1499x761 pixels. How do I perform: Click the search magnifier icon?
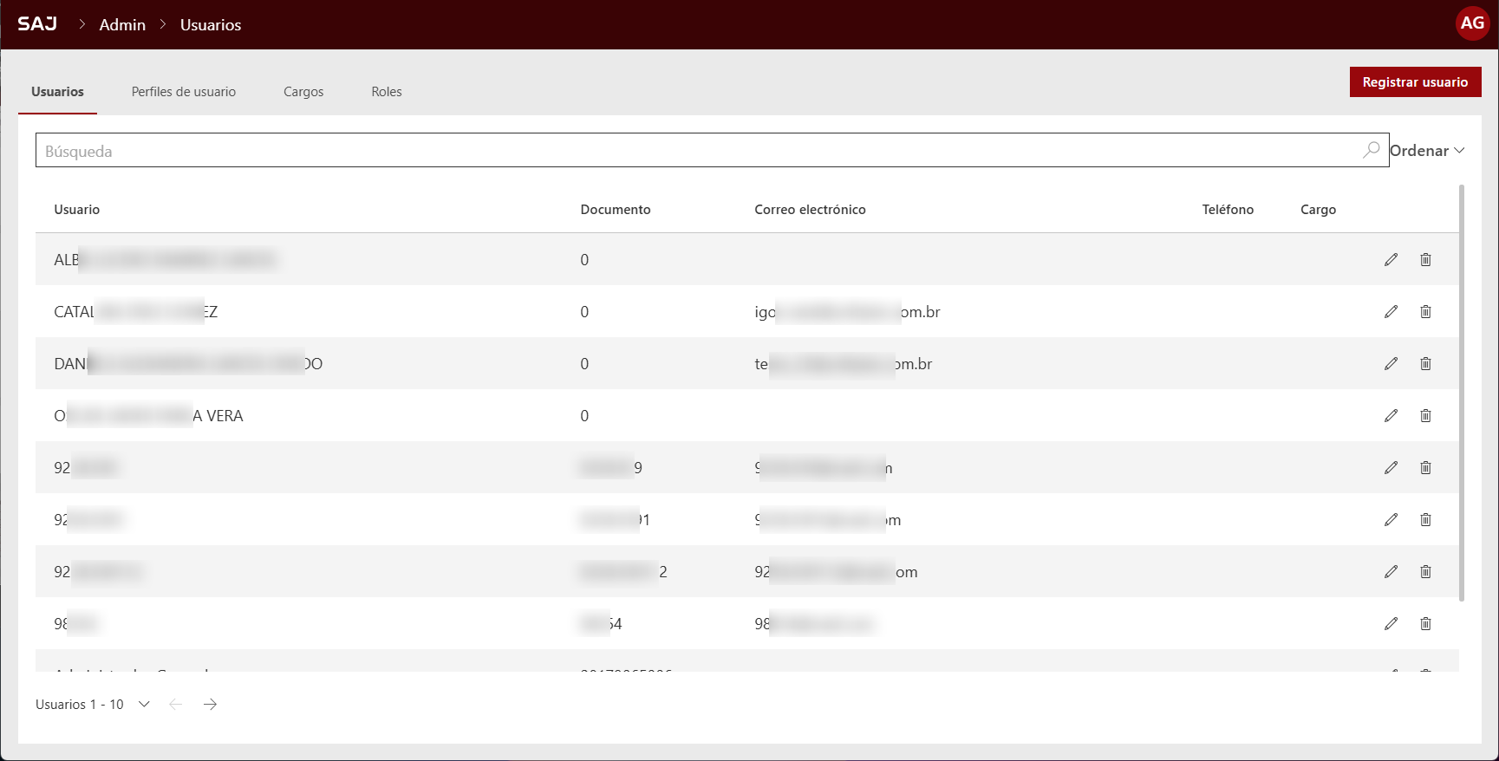coord(1371,150)
